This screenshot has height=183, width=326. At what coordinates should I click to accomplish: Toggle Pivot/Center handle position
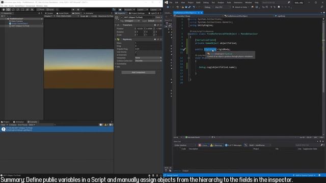41,10
